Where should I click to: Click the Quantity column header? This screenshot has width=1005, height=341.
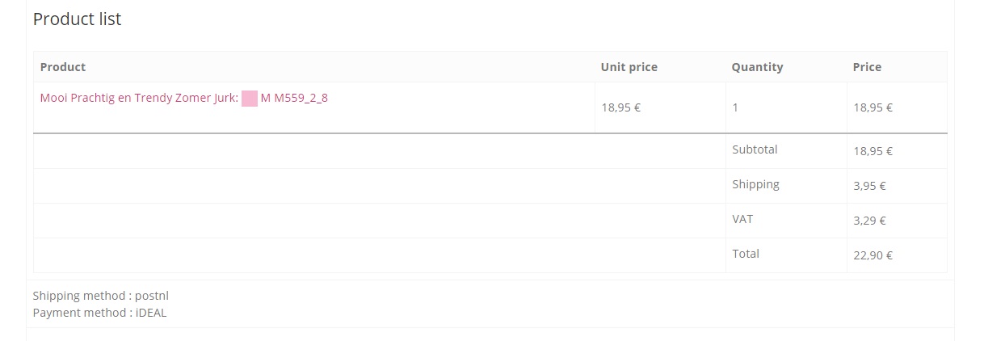(x=757, y=67)
